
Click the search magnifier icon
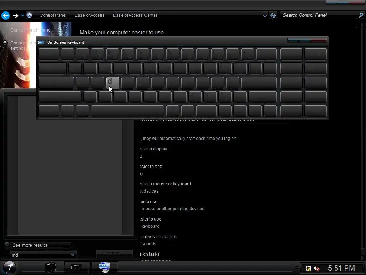[x=361, y=15]
